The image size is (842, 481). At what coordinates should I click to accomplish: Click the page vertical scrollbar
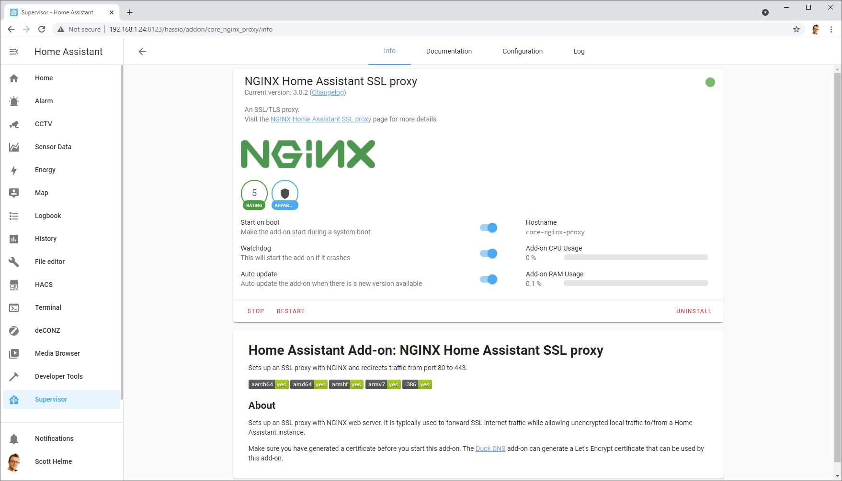click(838, 268)
